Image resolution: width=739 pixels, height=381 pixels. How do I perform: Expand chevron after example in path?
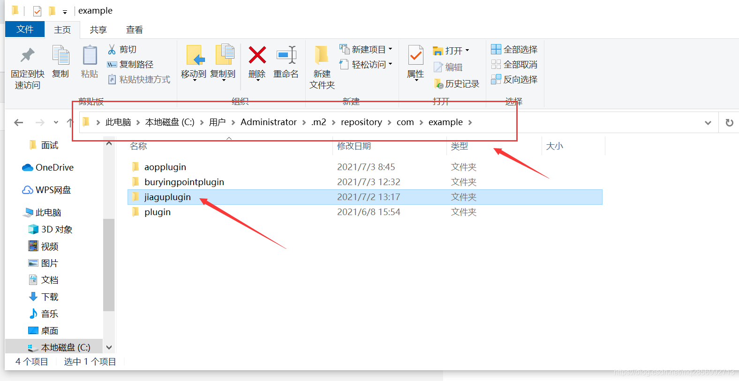point(470,122)
